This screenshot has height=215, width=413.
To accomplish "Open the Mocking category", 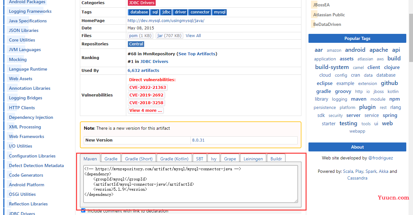I will point(18,59).
